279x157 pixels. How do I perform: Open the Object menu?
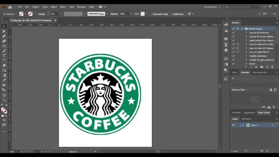pyautogui.click(x=36, y=7)
